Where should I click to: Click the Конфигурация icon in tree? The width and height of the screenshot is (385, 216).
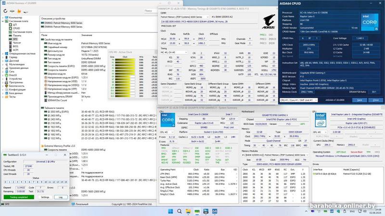[7, 90]
